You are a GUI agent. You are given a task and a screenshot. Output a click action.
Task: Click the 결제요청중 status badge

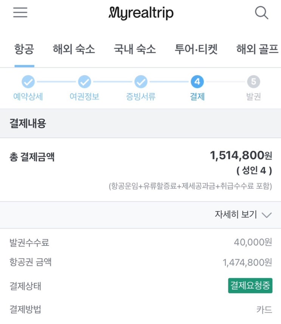tap(250, 286)
